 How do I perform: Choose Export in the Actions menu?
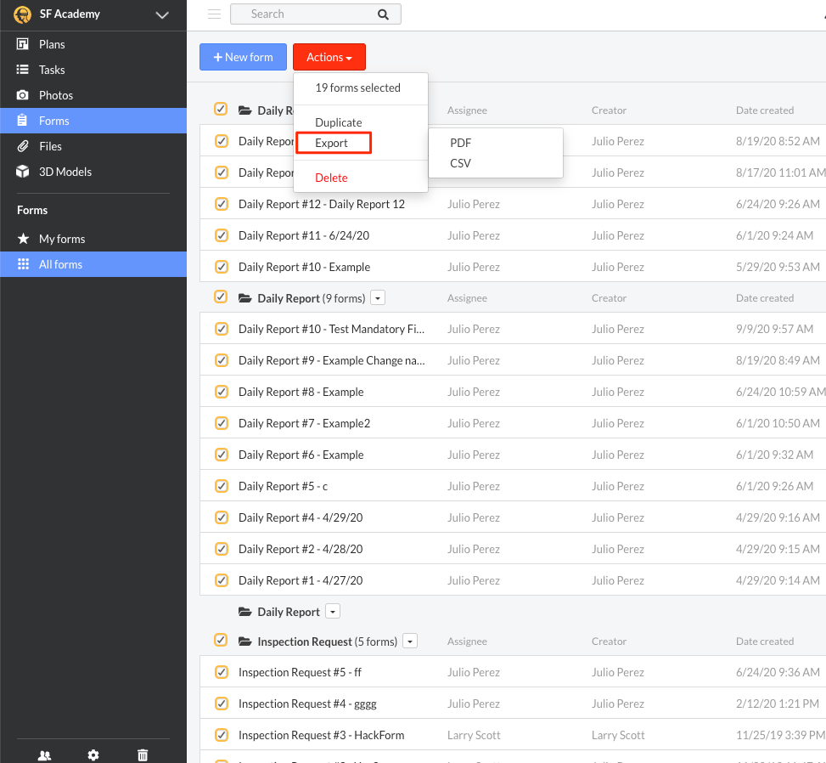point(331,143)
